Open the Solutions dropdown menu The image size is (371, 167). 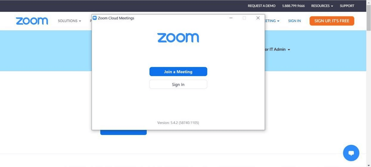coord(69,21)
